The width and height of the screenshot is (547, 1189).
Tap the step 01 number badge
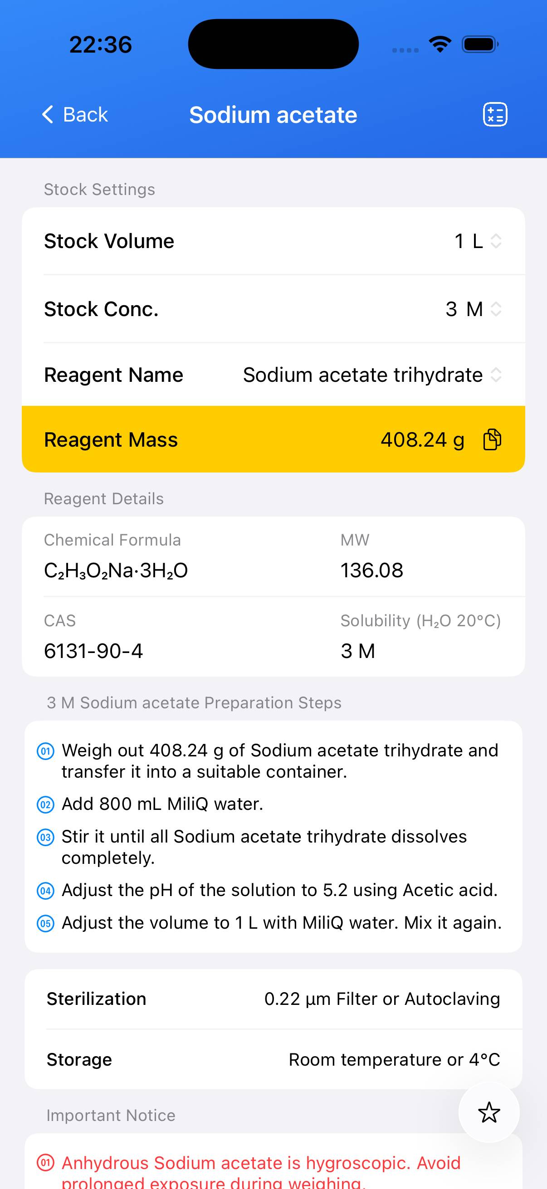point(45,751)
